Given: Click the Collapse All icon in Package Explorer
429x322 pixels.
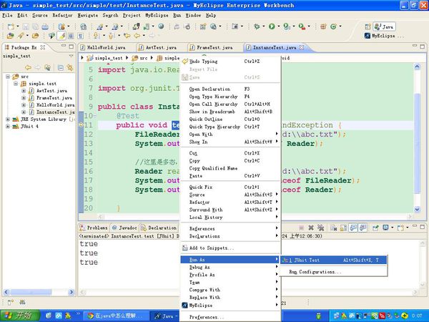Looking at the screenshot, I should (x=61, y=67).
